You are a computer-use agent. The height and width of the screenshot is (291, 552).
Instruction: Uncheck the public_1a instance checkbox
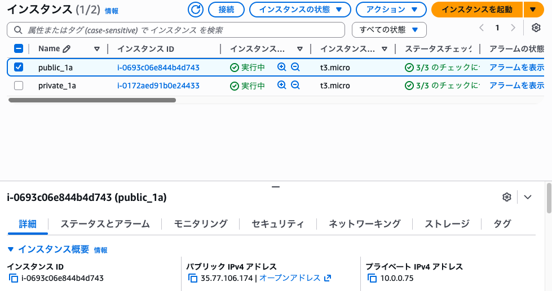tap(19, 68)
